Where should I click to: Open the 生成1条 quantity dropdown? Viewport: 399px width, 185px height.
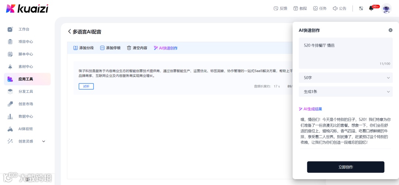[x=345, y=92]
